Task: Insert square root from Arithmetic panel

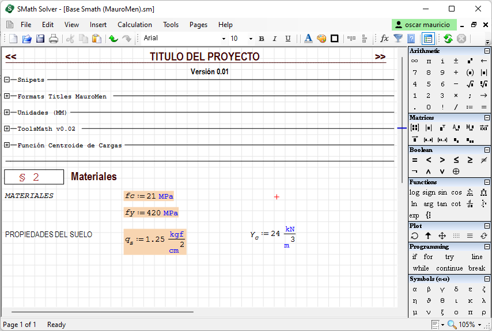Action: pos(470,84)
